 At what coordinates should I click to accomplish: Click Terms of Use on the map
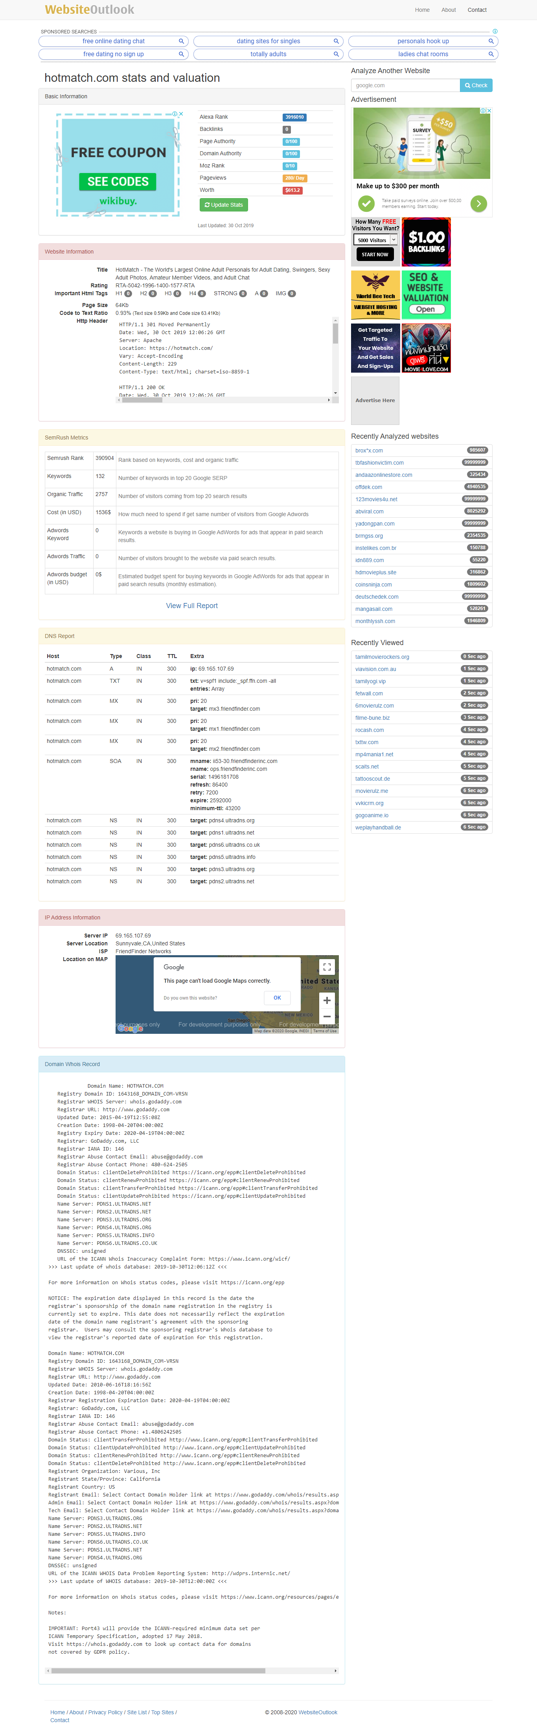(325, 1031)
